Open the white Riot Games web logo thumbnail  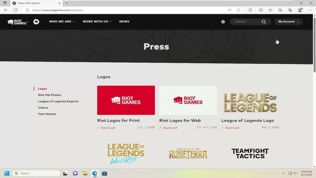pos(188,101)
